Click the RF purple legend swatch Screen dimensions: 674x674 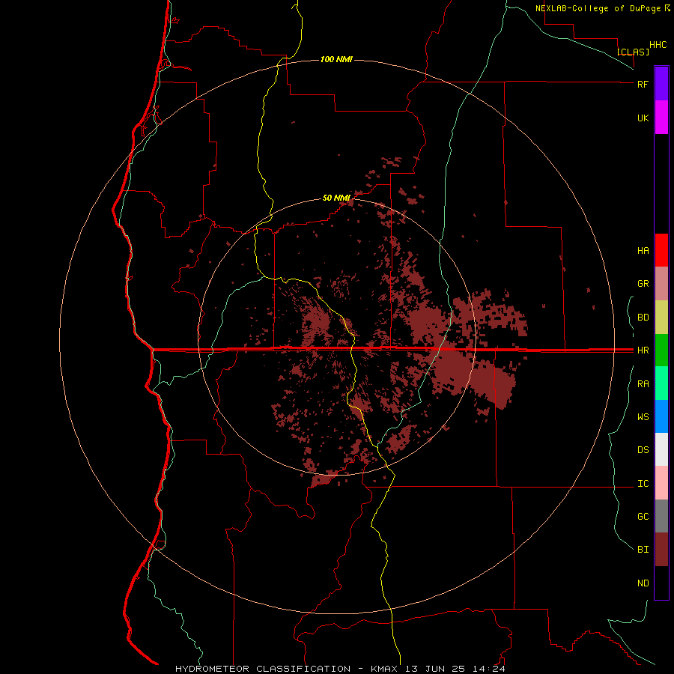(661, 84)
